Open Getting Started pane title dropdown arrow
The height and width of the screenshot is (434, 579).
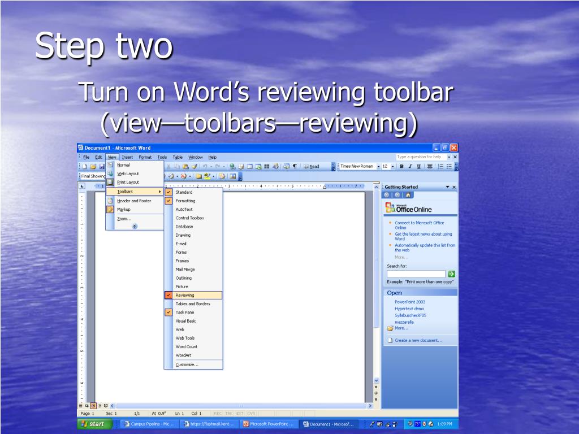coord(448,187)
